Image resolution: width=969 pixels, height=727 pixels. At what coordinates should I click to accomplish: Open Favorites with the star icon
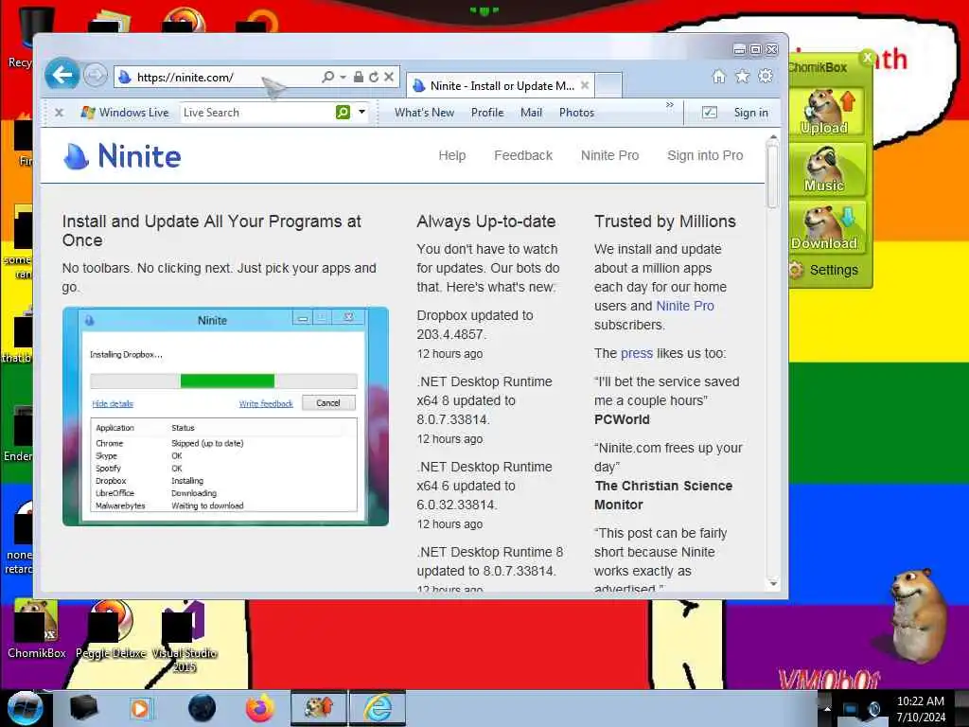point(742,76)
